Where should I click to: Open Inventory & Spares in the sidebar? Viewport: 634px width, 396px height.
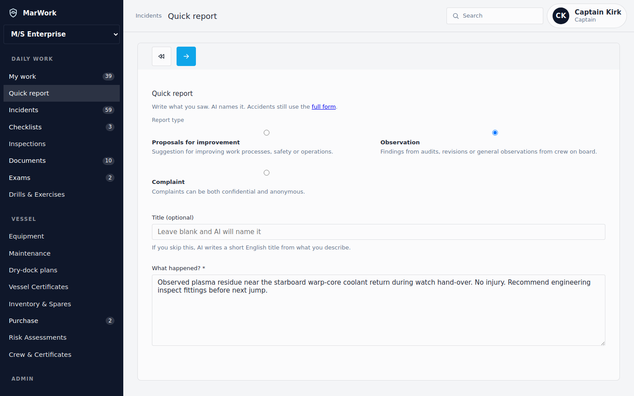(62, 304)
